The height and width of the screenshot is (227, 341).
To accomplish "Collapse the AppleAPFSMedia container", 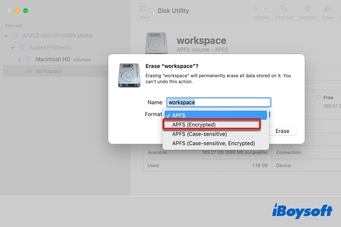I will (x=13, y=48).
